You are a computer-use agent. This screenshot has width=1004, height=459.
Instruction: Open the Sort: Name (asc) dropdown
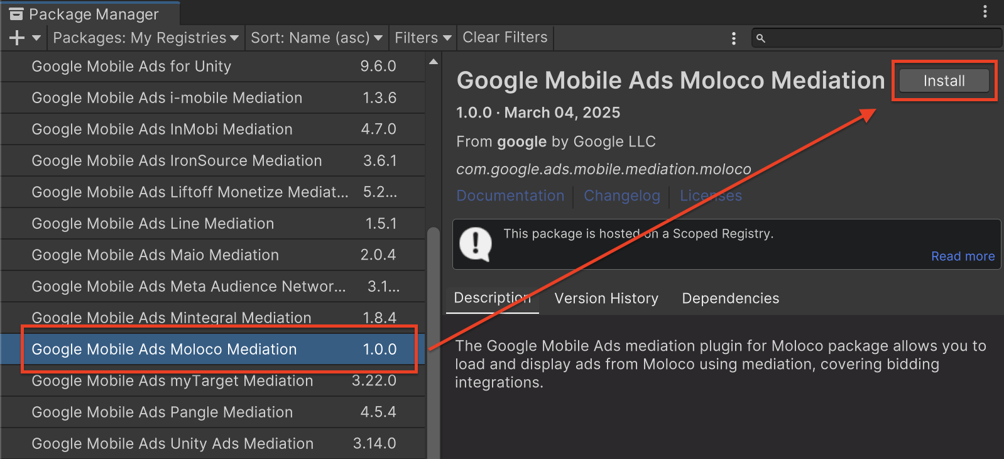pos(316,38)
